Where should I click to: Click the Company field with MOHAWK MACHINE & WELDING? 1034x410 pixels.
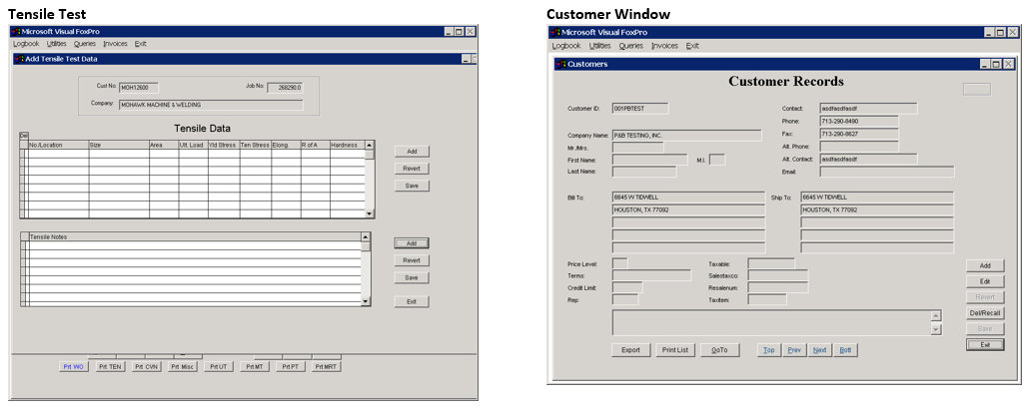pyautogui.click(x=211, y=105)
